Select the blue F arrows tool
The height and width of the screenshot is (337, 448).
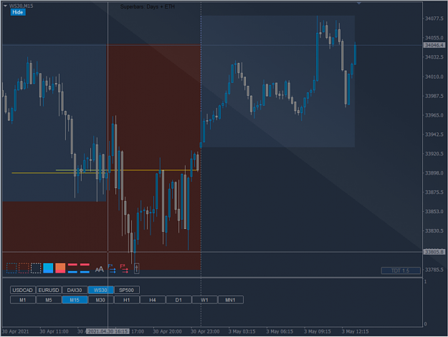(x=112, y=268)
